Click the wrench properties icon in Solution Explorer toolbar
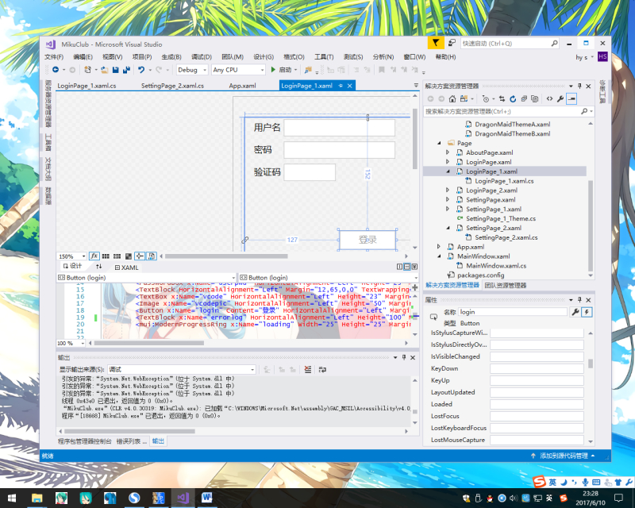The width and height of the screenshot is (635, 508). click(560, 98)
